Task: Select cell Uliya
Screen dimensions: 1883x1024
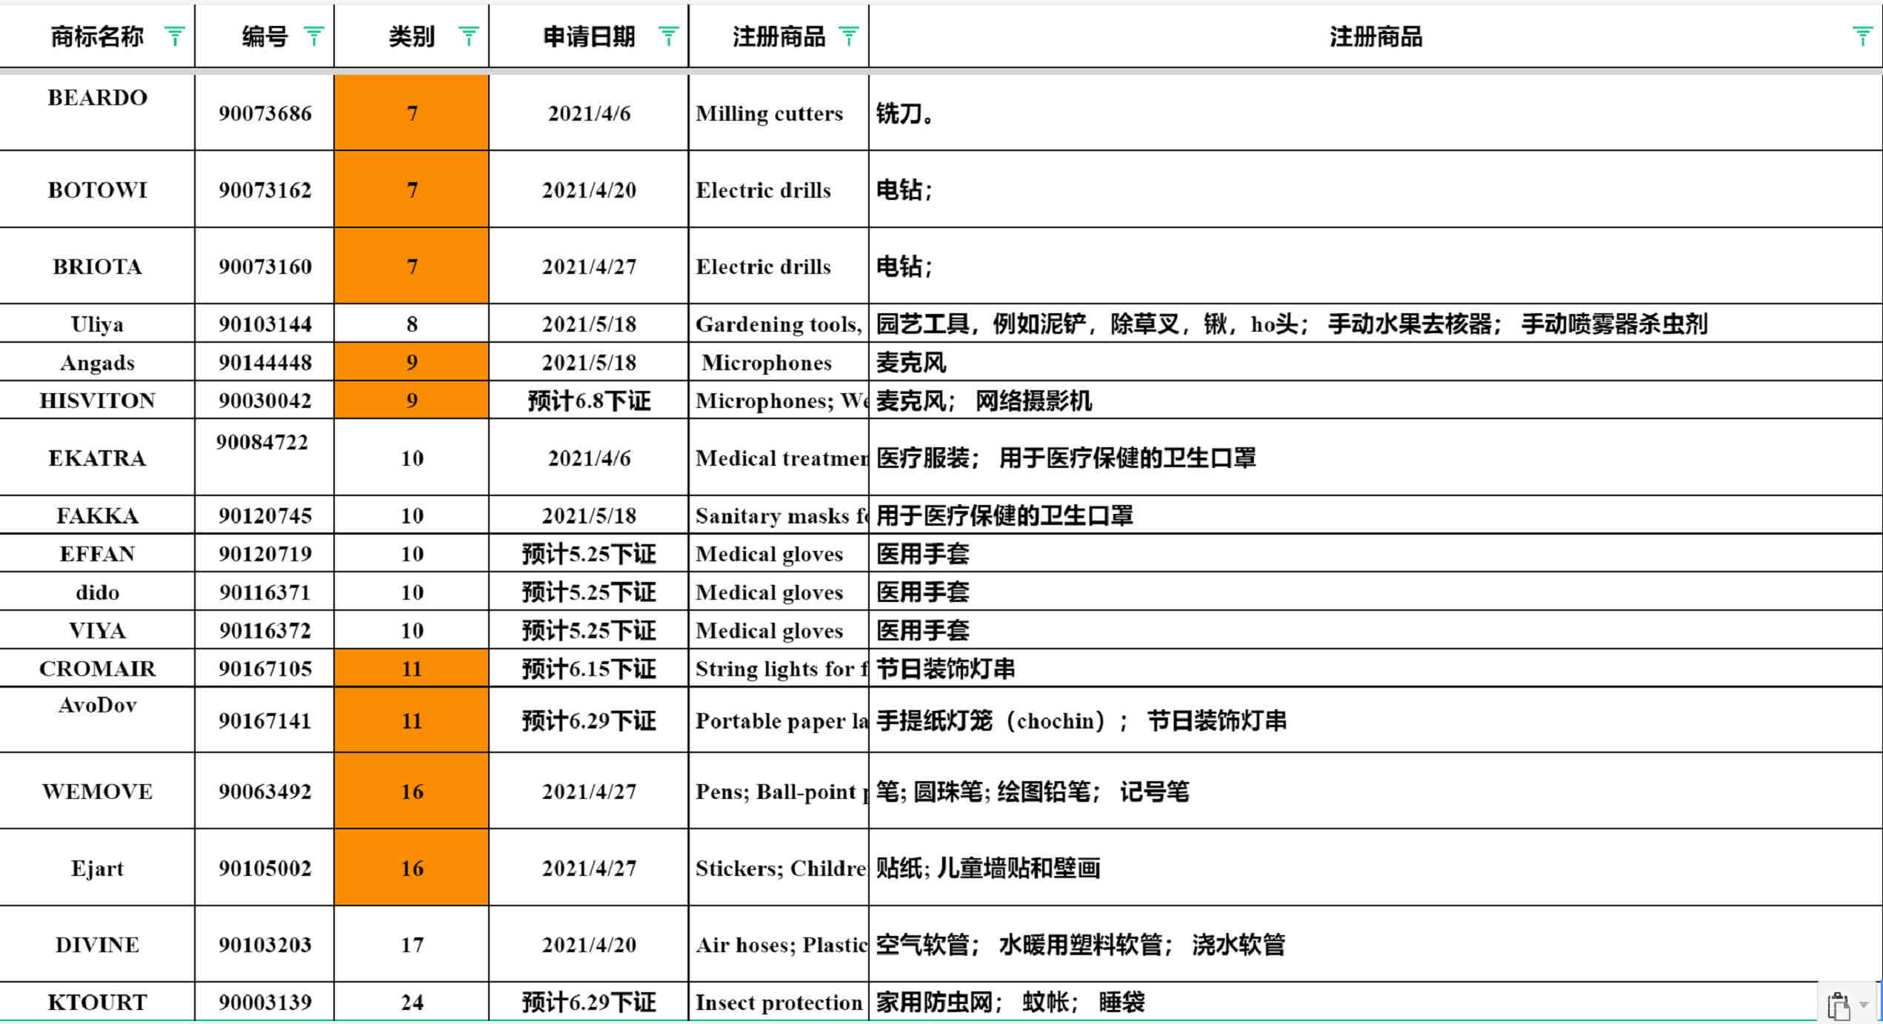Action: click(x=97, y=324)
